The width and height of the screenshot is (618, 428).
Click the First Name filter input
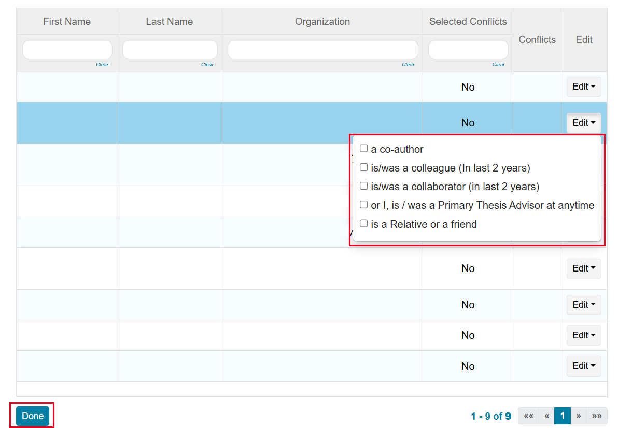67,50
